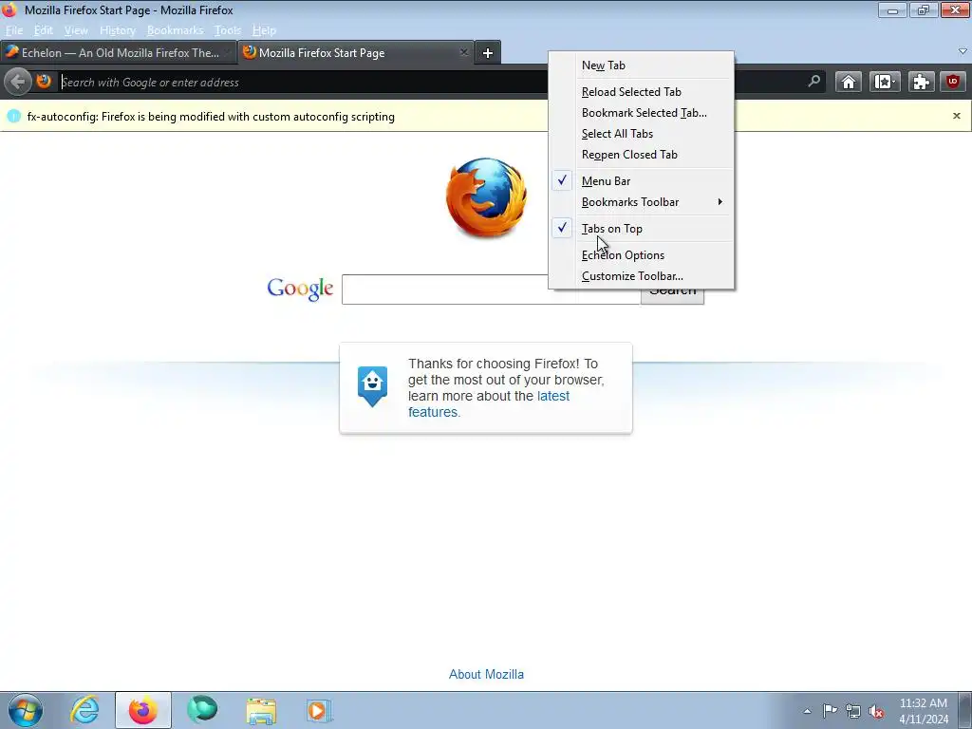Open the Bookmarks menu
This screenshot has width=972, height=729.
(175, 30)
